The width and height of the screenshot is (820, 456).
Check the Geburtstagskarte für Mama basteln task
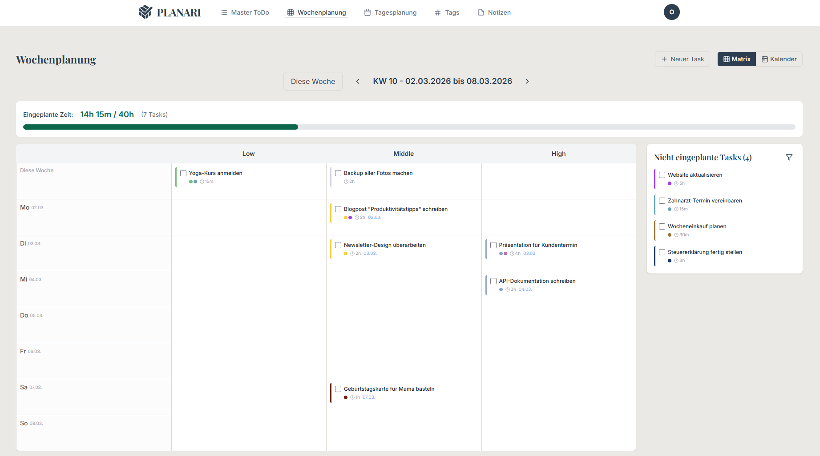(338, 389)
